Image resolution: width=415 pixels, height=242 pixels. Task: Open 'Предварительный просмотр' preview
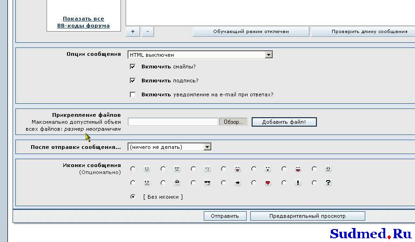coord(307,216)
